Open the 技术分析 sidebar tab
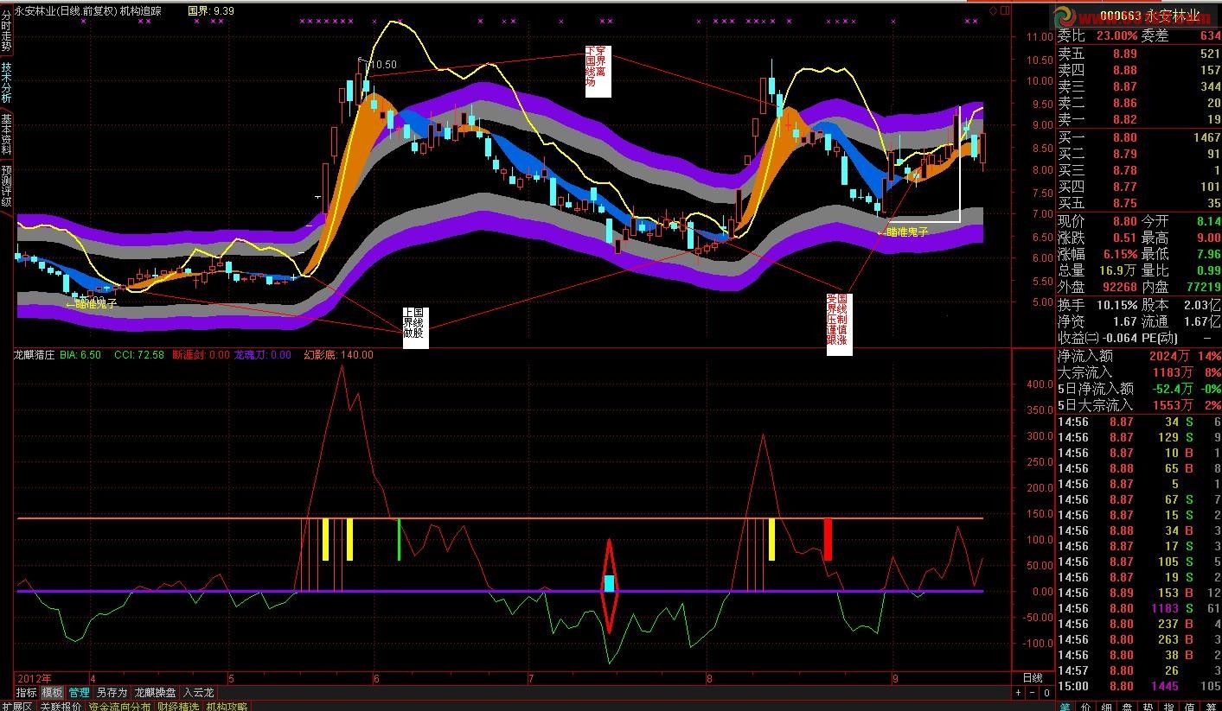This screenshot has width=1222, height=711. (x=7, y=82)
